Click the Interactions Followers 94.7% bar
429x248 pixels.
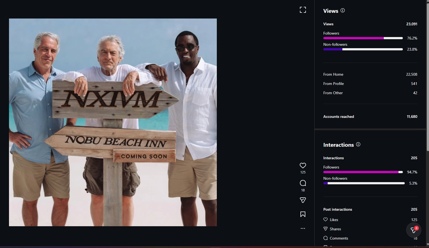[363, 172]
